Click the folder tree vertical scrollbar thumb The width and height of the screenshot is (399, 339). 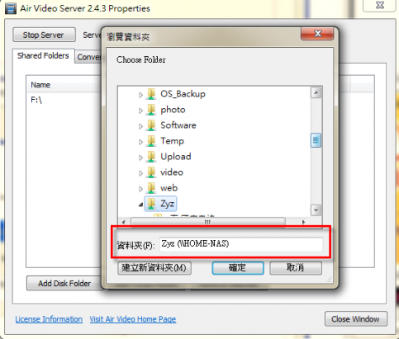[316, 140]
